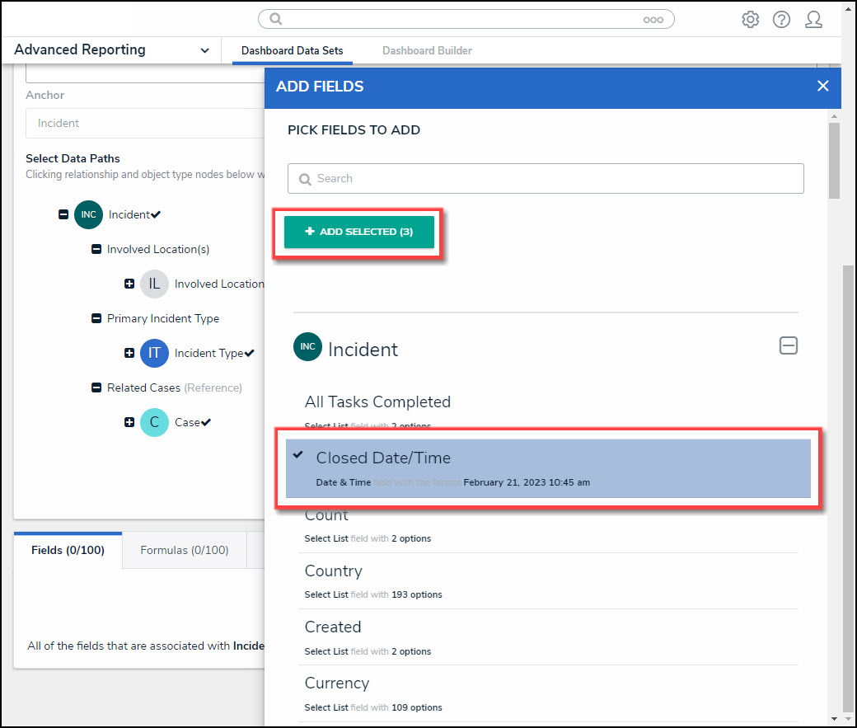Viewport: 857px width, 728px height.
Task: Click the C Case node icon
Action: pos(153,422)
